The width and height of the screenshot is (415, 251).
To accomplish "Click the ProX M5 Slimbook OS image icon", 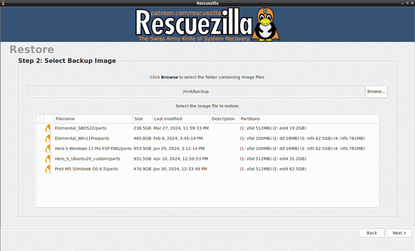I will coord(48,169).
